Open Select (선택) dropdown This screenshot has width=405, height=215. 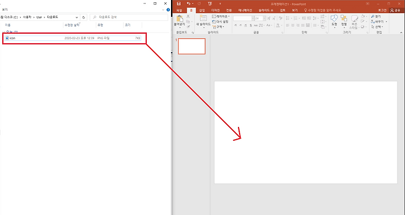tap(377, 26)
